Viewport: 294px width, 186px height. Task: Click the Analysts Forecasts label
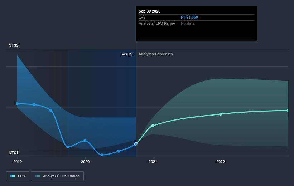point(156,54)
